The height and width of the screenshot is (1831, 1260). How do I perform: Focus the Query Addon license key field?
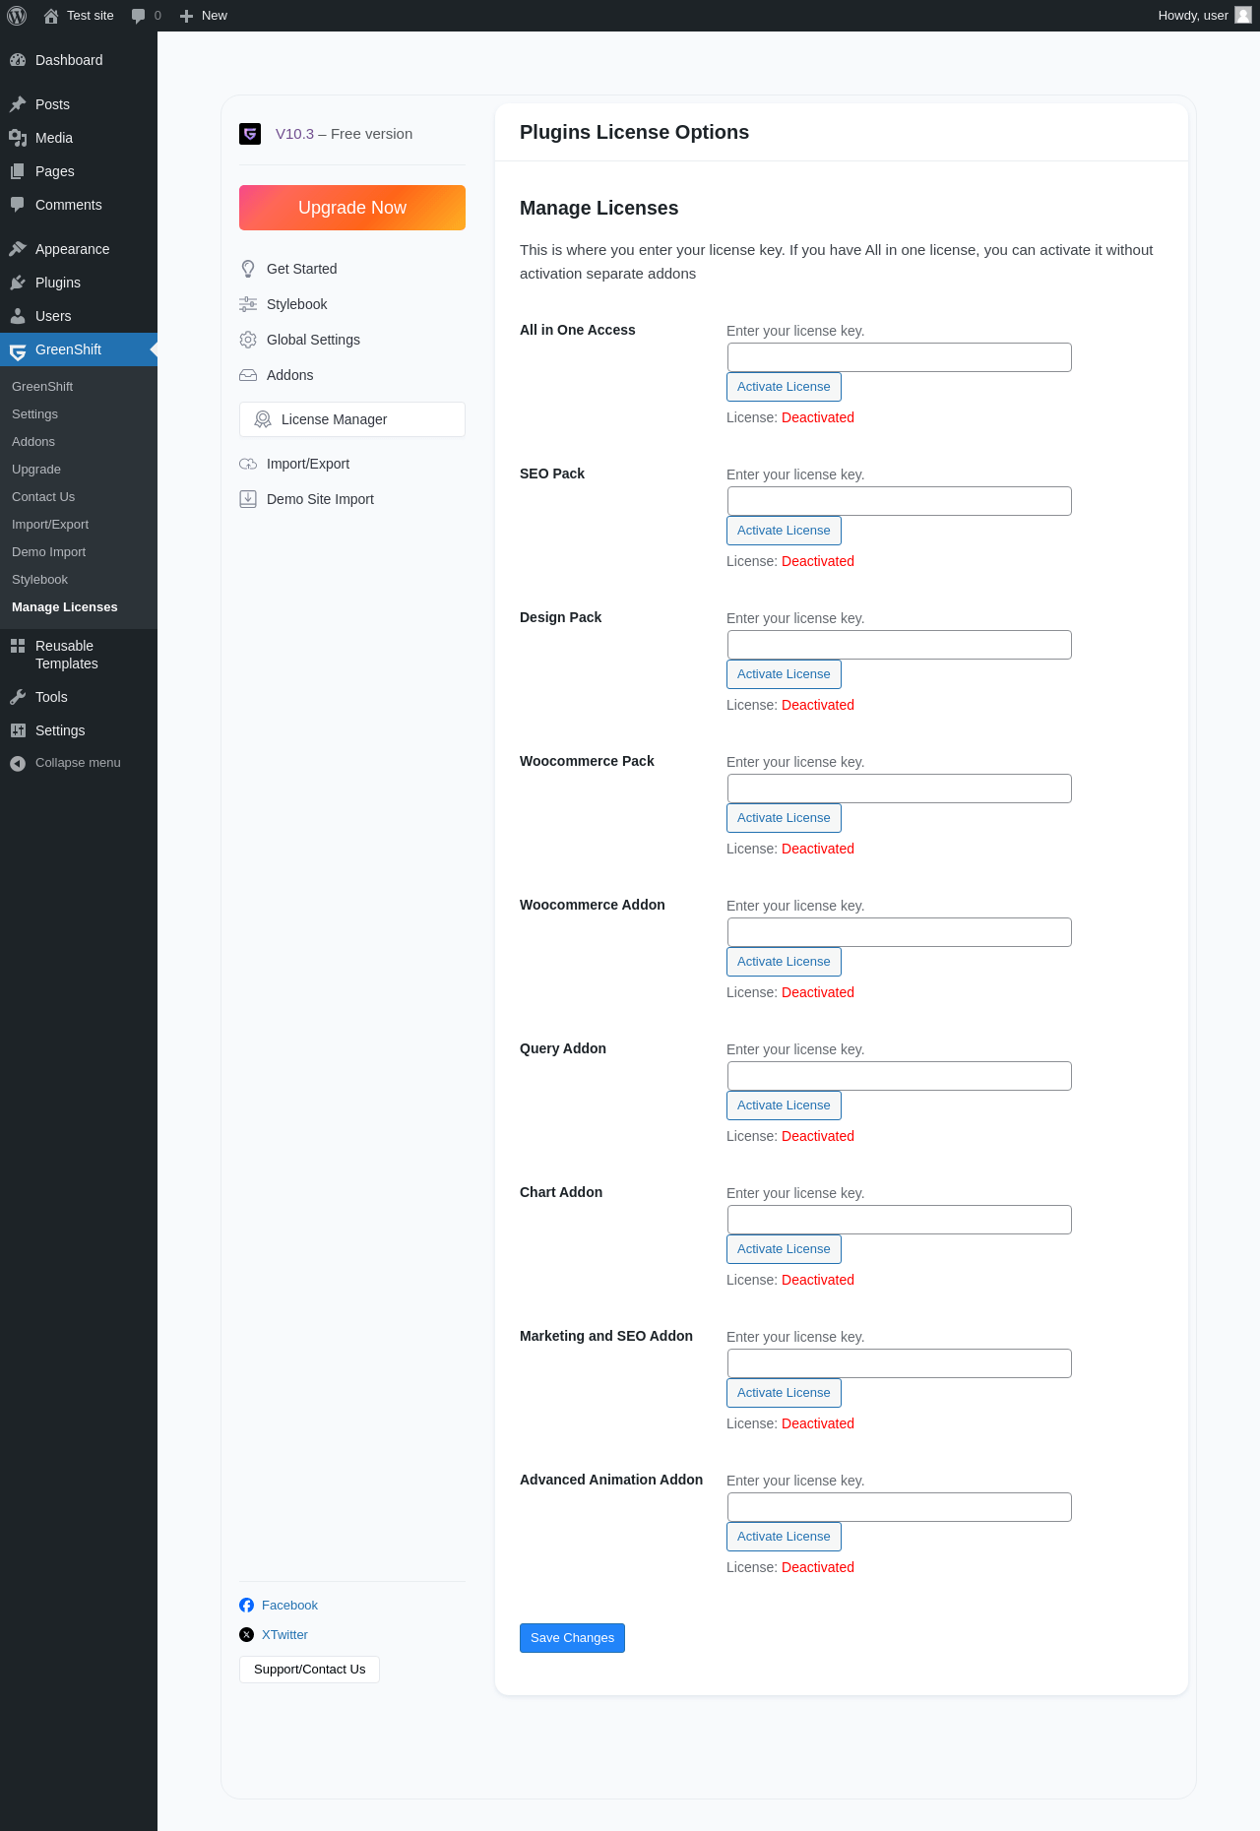[900, 1076]
